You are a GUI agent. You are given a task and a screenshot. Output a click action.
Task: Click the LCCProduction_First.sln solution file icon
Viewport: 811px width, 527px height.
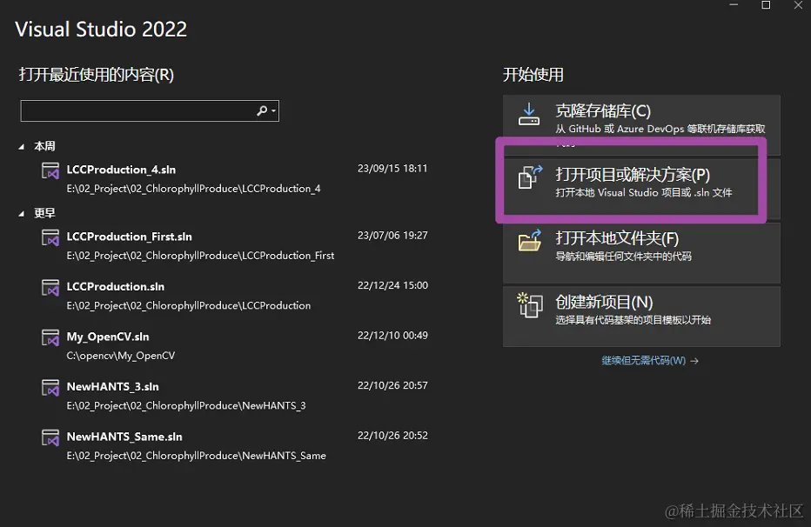(x=50, y=237)
